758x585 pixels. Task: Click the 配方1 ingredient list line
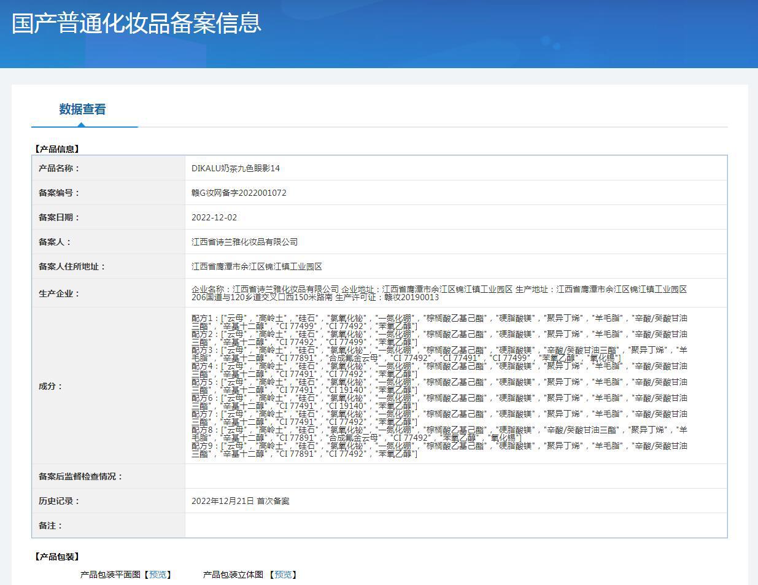tap(439, 322)
